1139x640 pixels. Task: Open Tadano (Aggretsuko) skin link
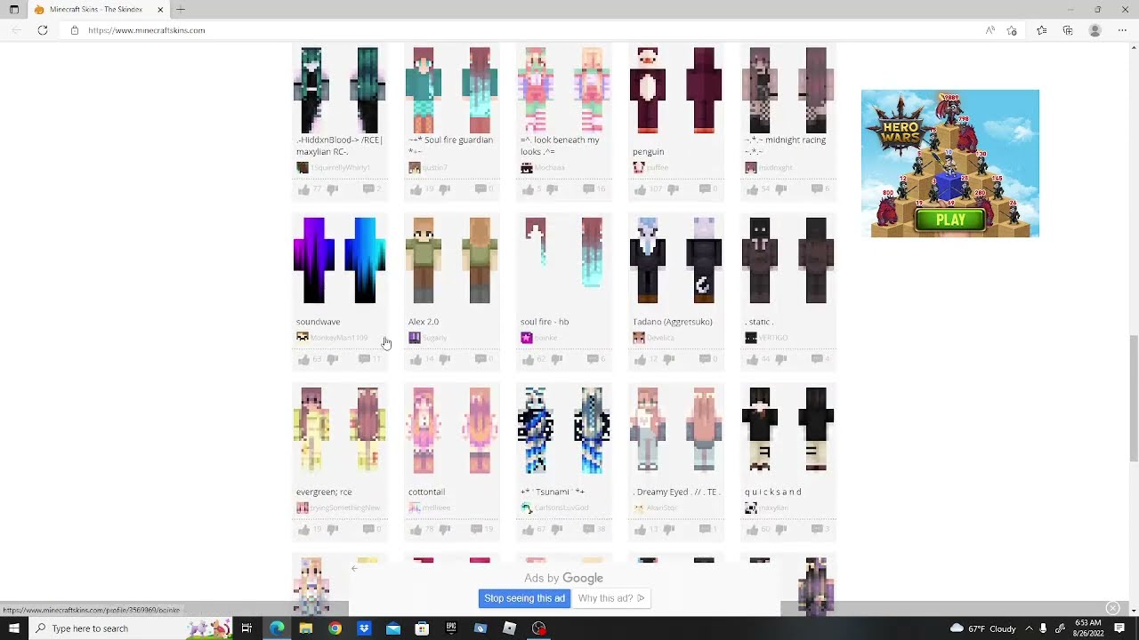pos(673,322)
